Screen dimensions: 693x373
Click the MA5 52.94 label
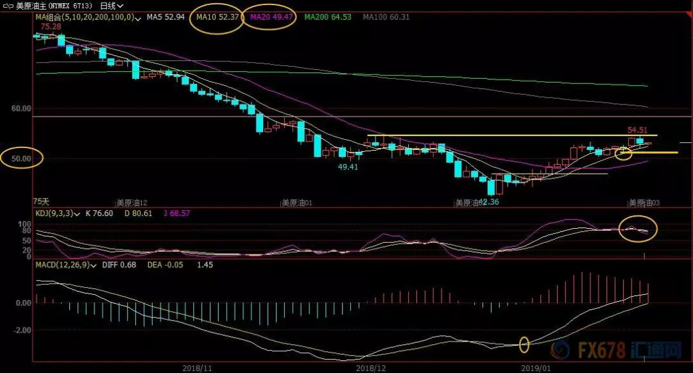tap(166, 17)
